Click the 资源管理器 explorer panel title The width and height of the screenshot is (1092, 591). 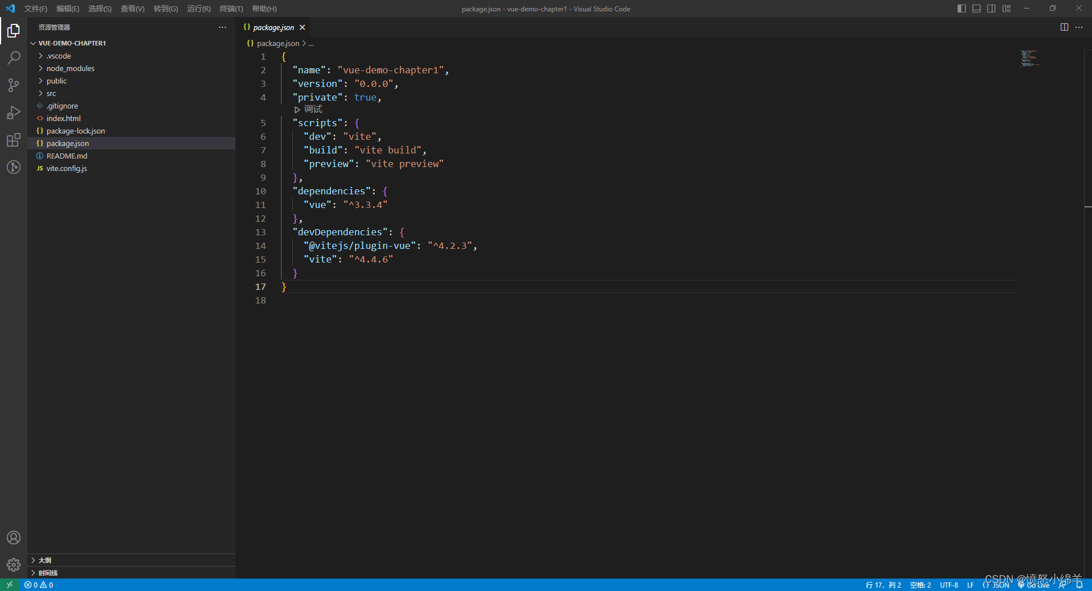point(54,27)
